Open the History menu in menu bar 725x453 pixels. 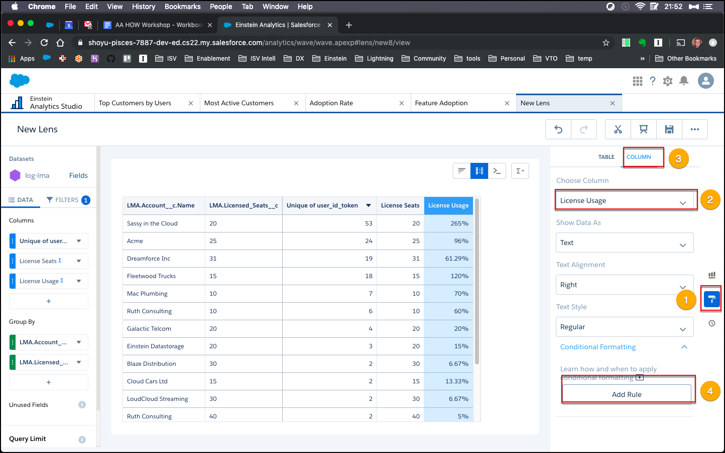[144, 7]
